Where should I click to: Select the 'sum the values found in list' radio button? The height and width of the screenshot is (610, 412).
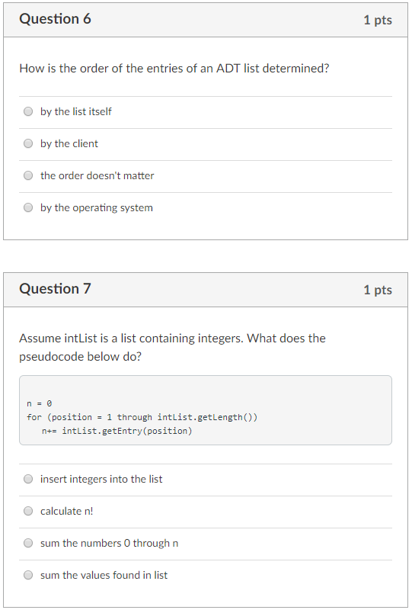tap(28, 575)
